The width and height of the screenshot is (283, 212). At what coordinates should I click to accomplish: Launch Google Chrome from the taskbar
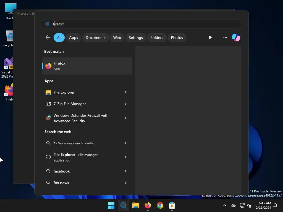tap(160, 205)
